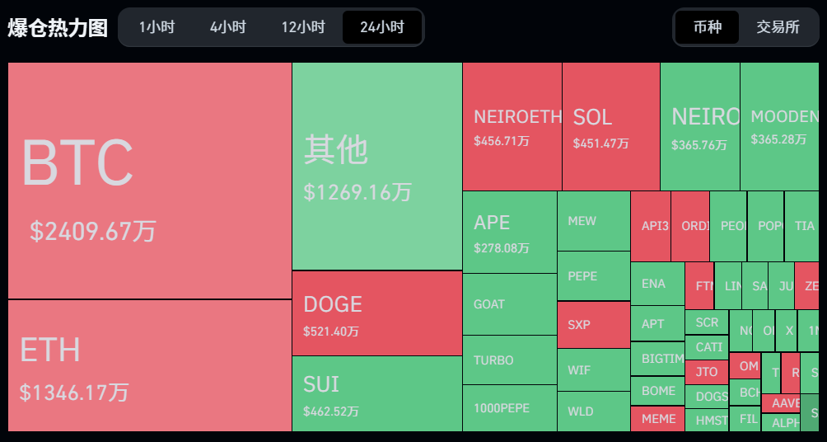Screen dimensions: 827x442
Task: Click the GOAT heatmap tile
Action: (x=509, y=304)
